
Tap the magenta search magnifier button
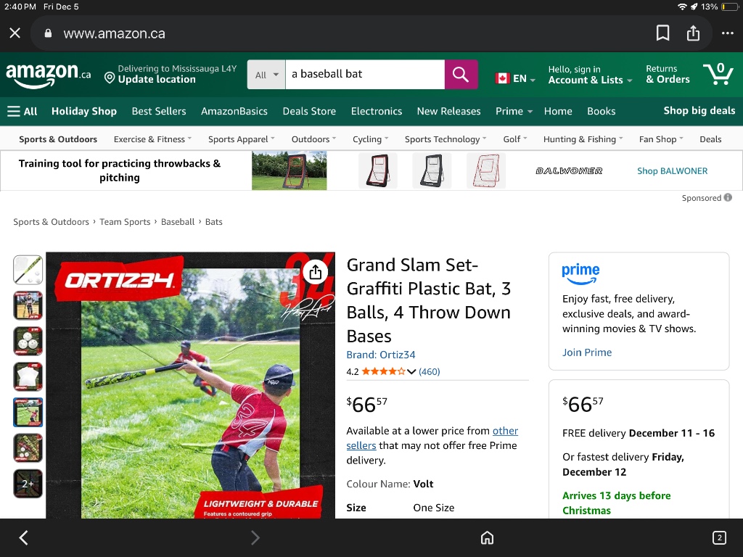click(x=461, y=74)
